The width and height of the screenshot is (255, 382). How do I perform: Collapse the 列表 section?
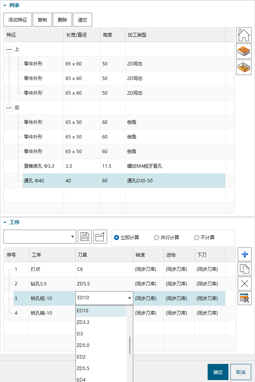5,5
